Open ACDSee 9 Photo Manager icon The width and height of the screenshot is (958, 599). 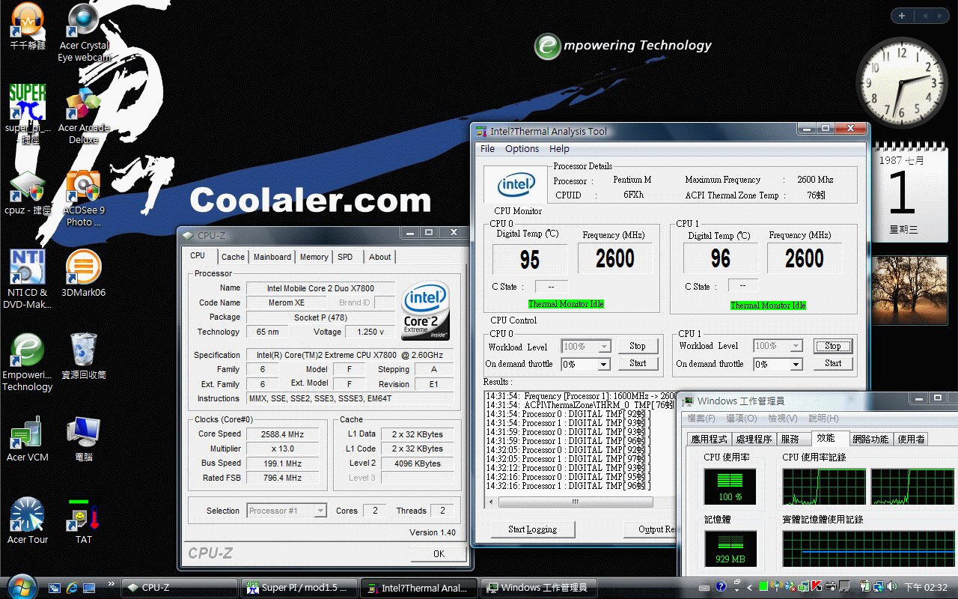84,198
